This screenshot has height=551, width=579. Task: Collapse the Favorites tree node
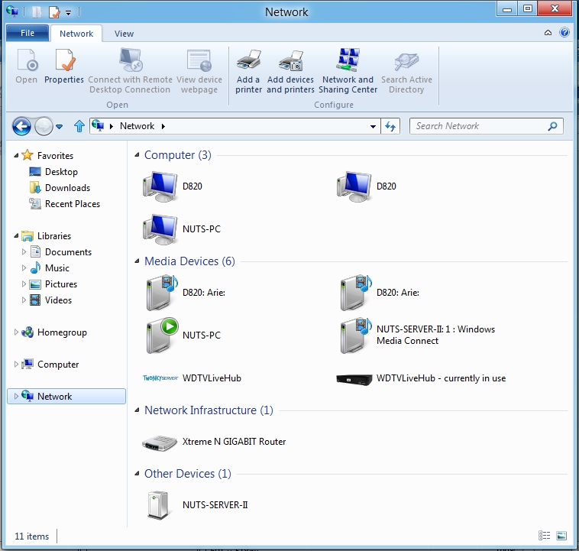16,156
